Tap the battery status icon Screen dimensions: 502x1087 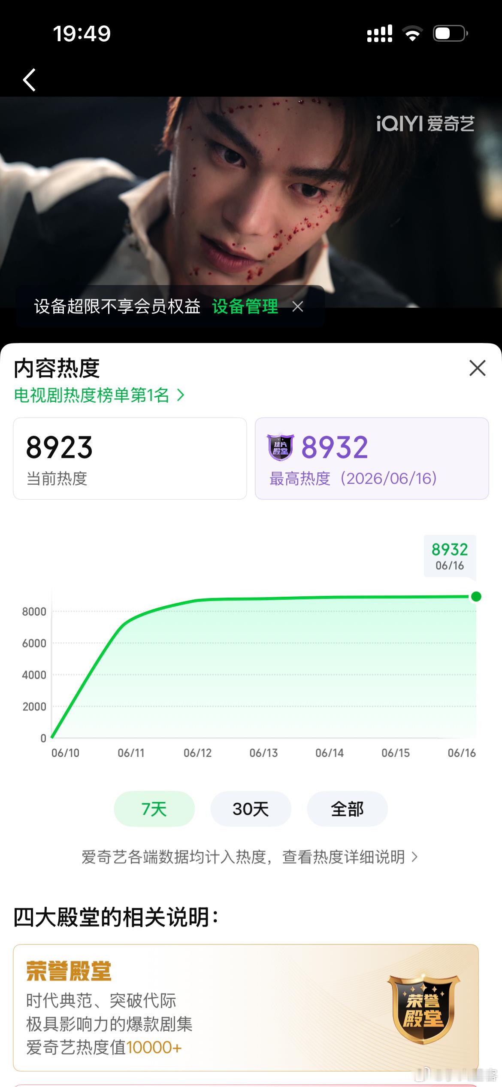[x=451, y=33]
